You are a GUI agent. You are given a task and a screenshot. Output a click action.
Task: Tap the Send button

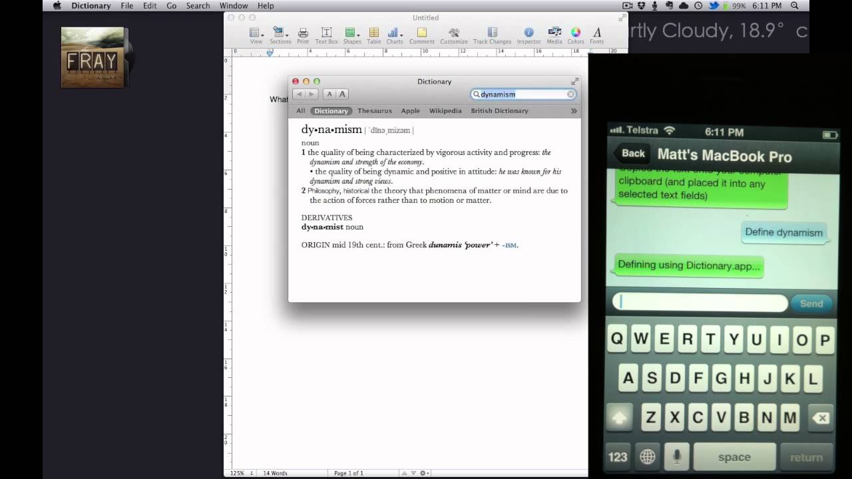(x=811, y=303)
